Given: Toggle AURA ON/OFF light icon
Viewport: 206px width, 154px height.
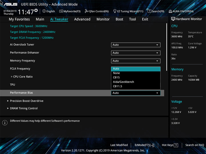Looking at the screenshot, I should coord(170,11).
